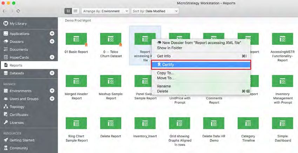298x153 pixels.
Task: Click the refresh icon
Action: tap(18, 11)
